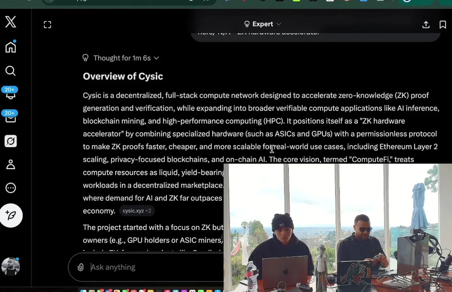Expand Thought for 1m 6s details
The width and height of the screenshot is (452, 292).
[121, 58]
